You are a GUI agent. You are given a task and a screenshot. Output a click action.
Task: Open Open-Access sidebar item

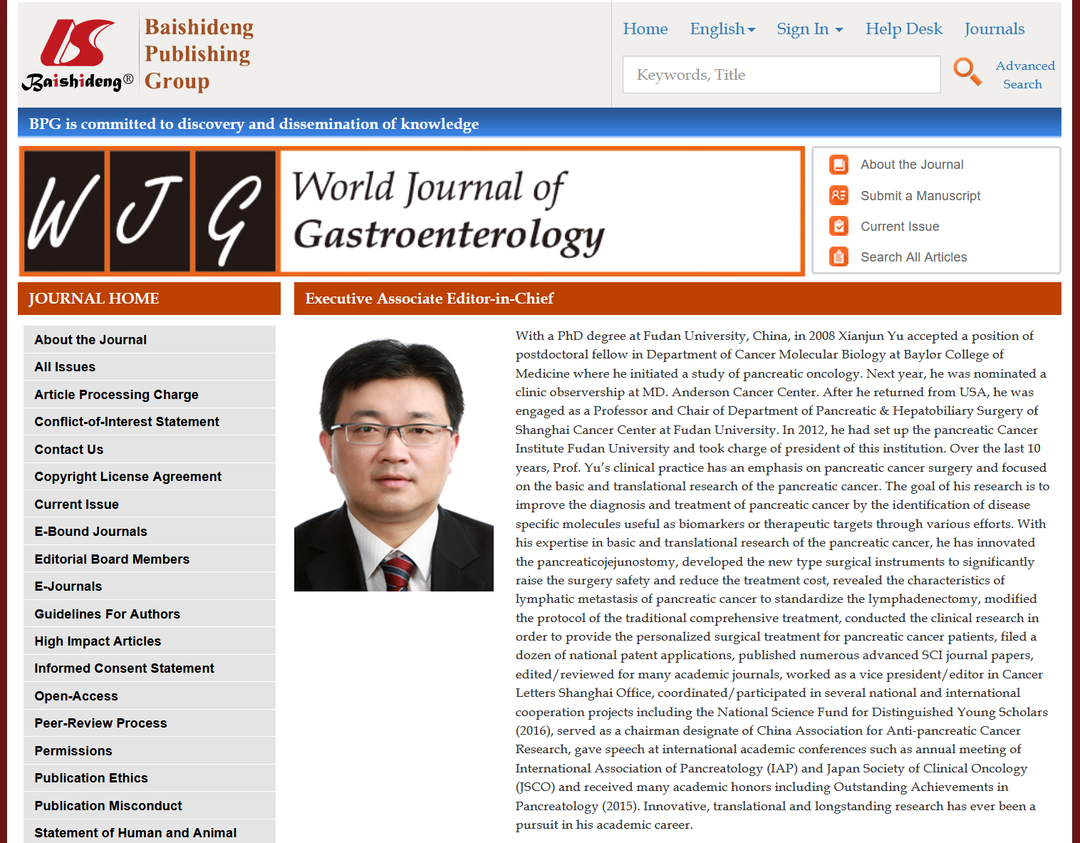[150, 696]
